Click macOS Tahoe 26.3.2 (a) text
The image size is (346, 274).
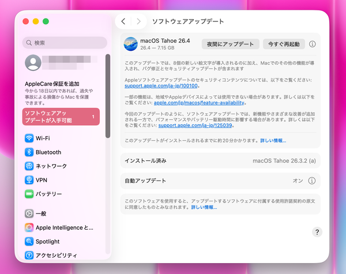coord(284,161)
